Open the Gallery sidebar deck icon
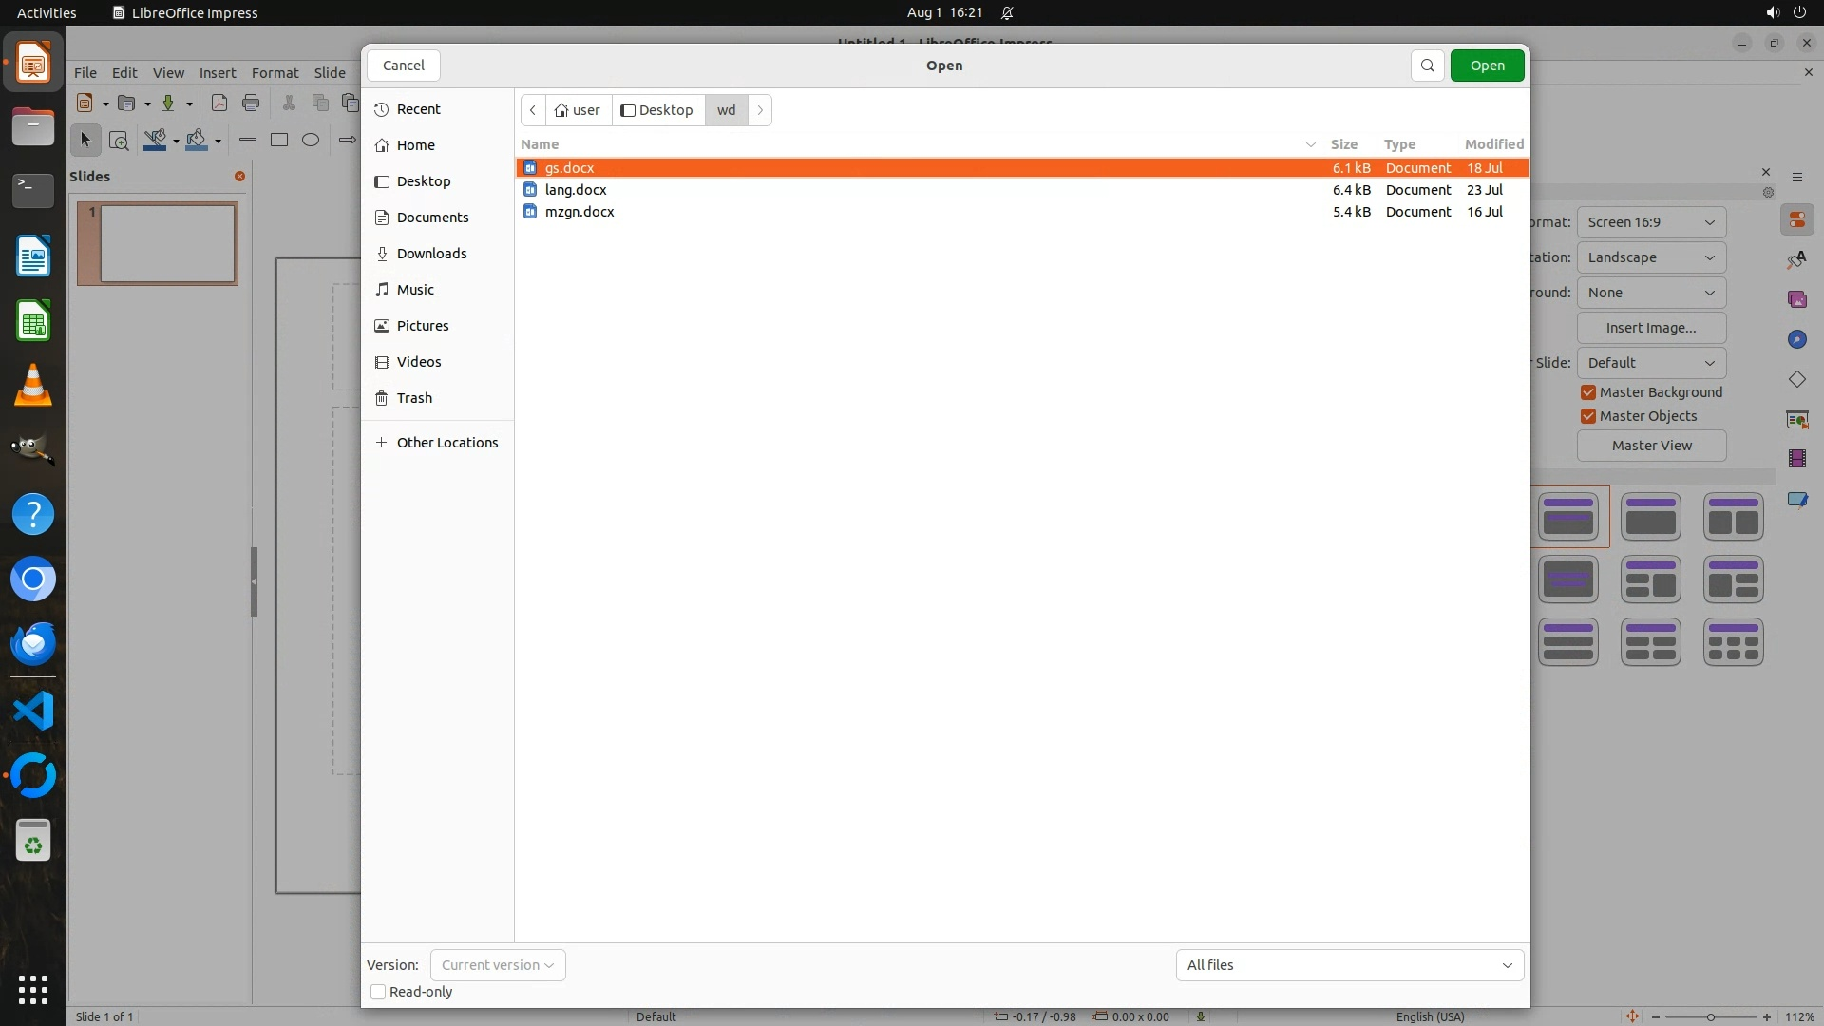This screenshot has height=1026, width=1824. point(1796,300)
